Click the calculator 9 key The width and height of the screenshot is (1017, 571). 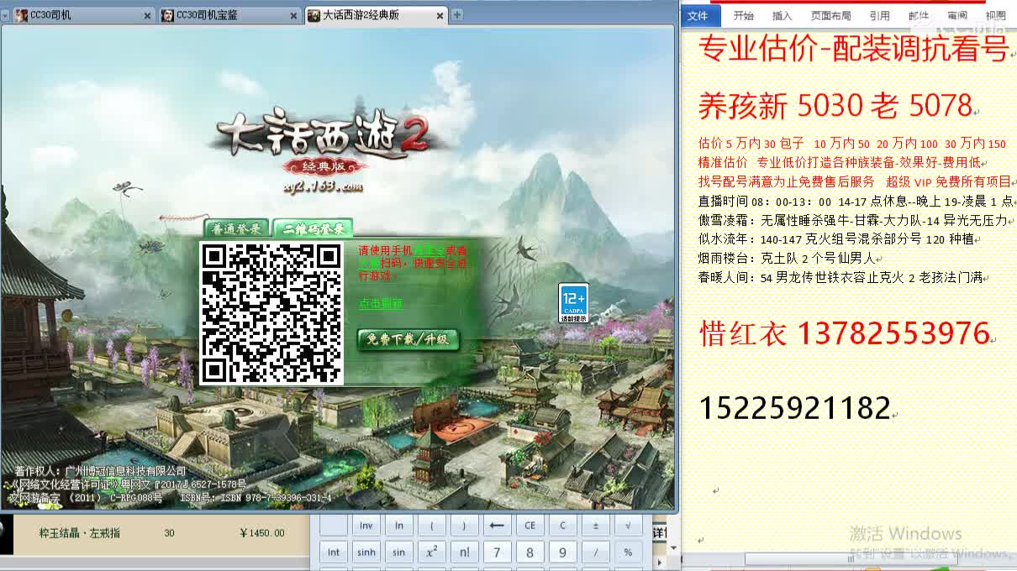click(x=562, y=553)
